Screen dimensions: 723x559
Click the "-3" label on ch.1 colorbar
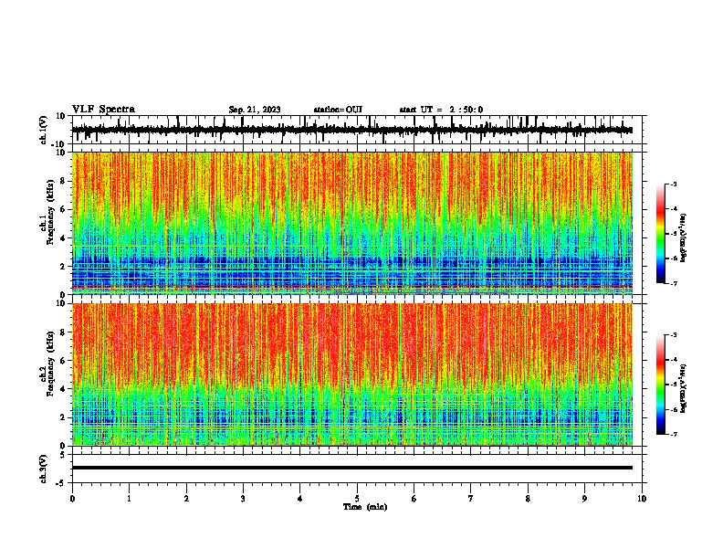coord(673,185)
